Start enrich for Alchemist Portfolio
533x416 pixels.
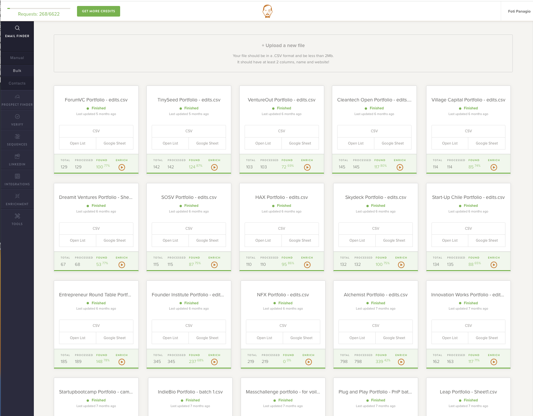pyautogui.click(x=401, y=362)
